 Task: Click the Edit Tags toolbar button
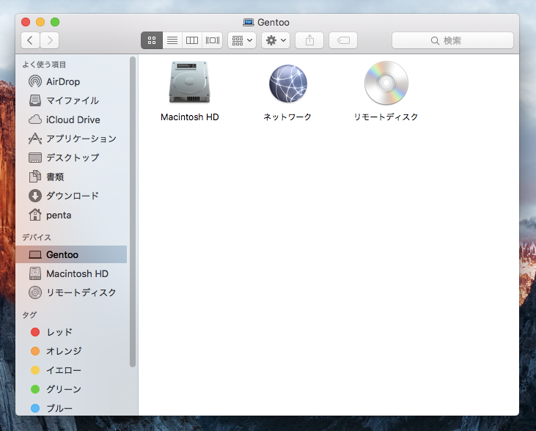pos(343,40)
